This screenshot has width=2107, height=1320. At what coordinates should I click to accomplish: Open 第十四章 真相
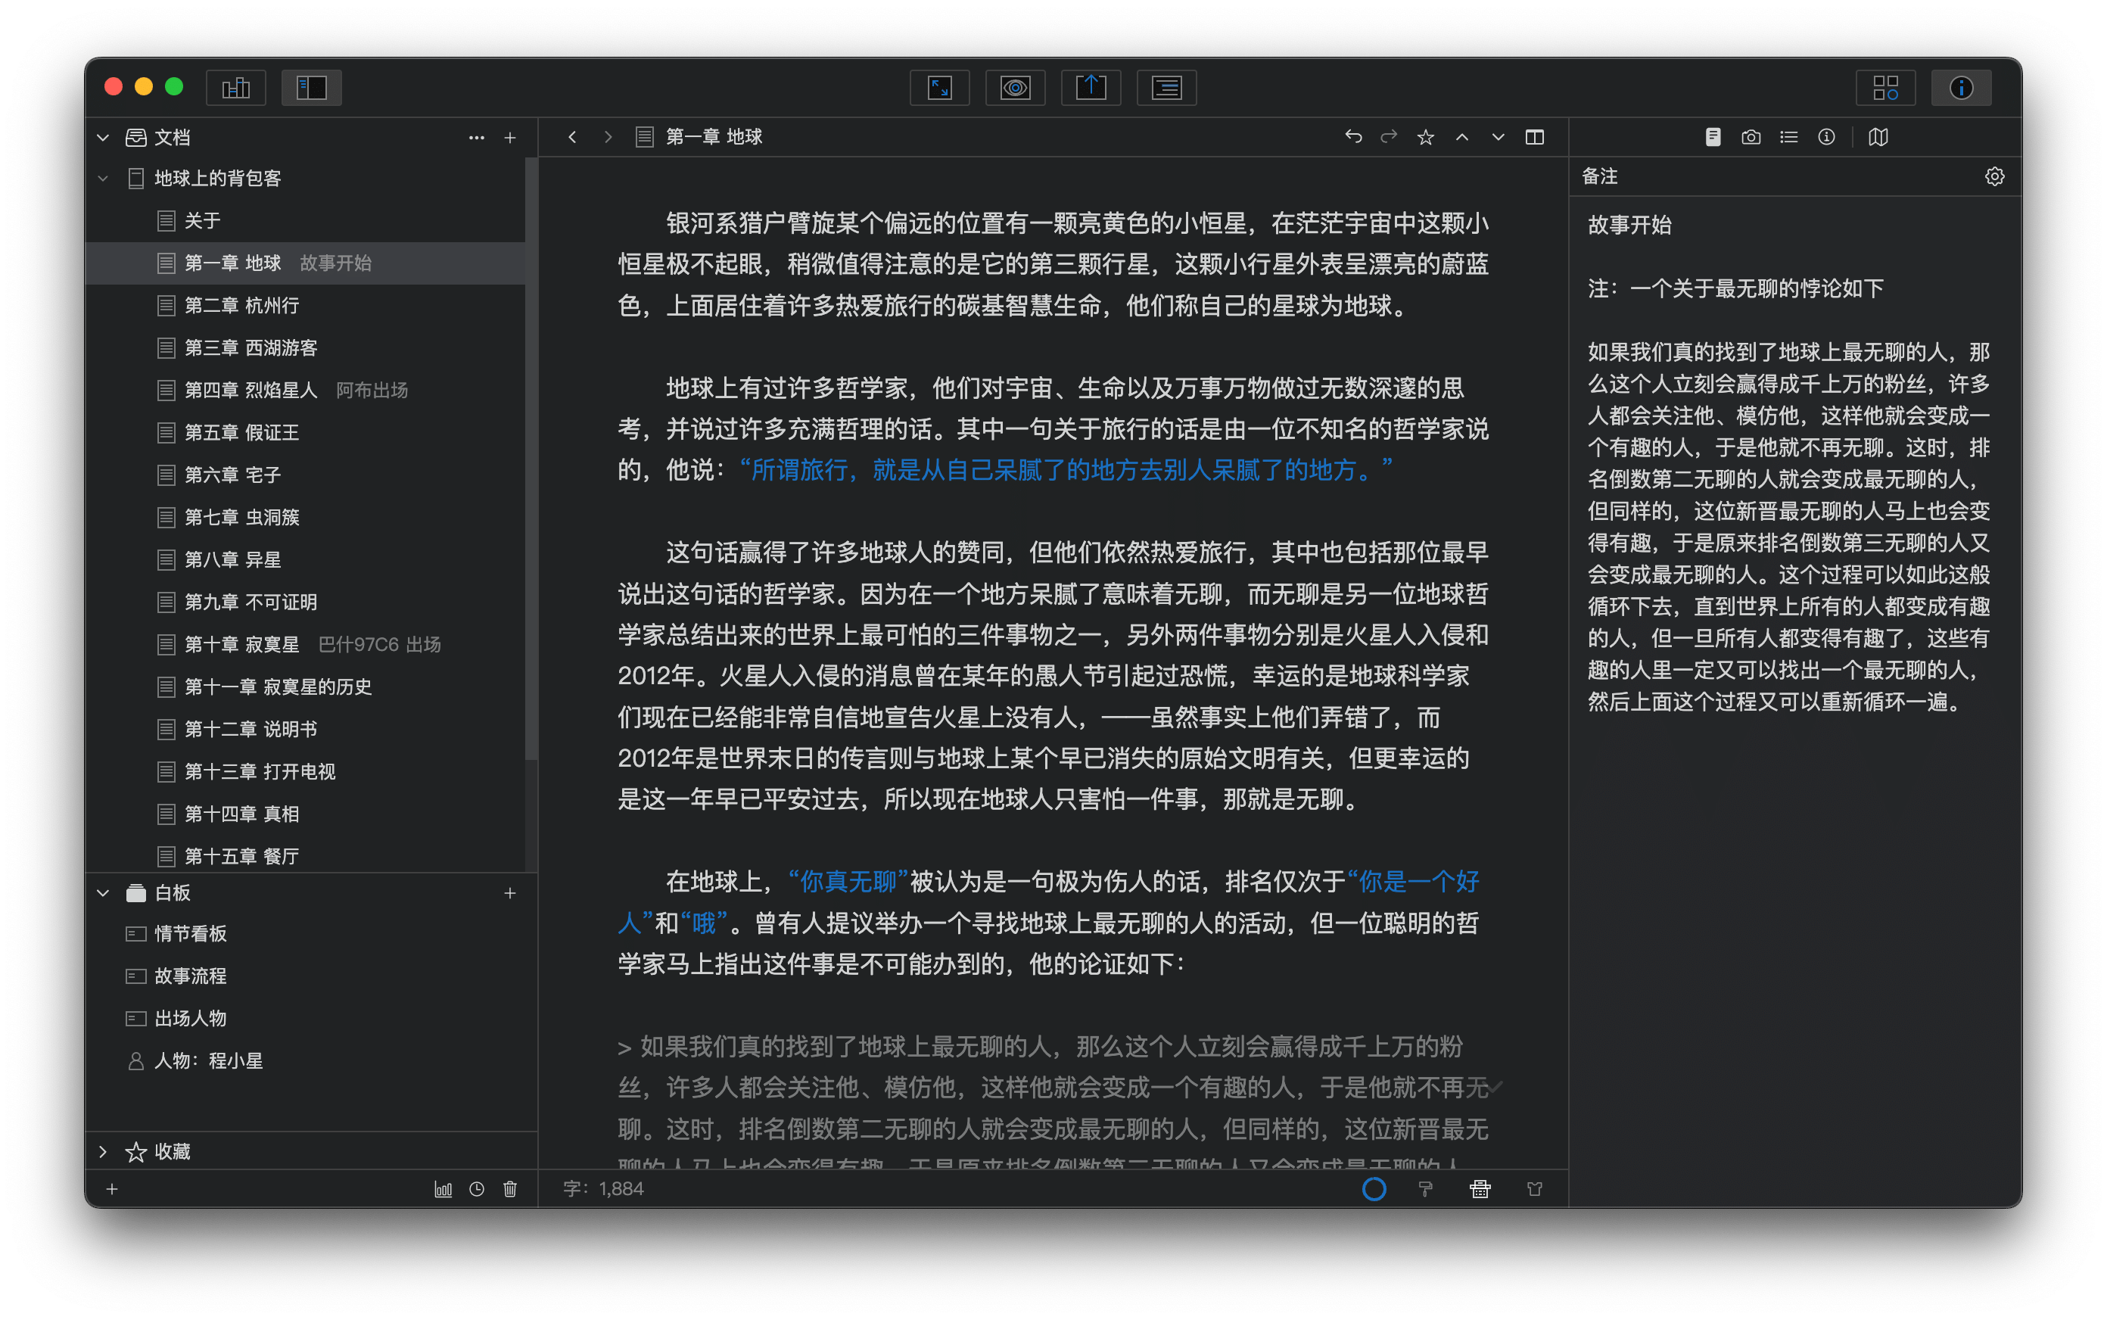(x=306, y=814)
